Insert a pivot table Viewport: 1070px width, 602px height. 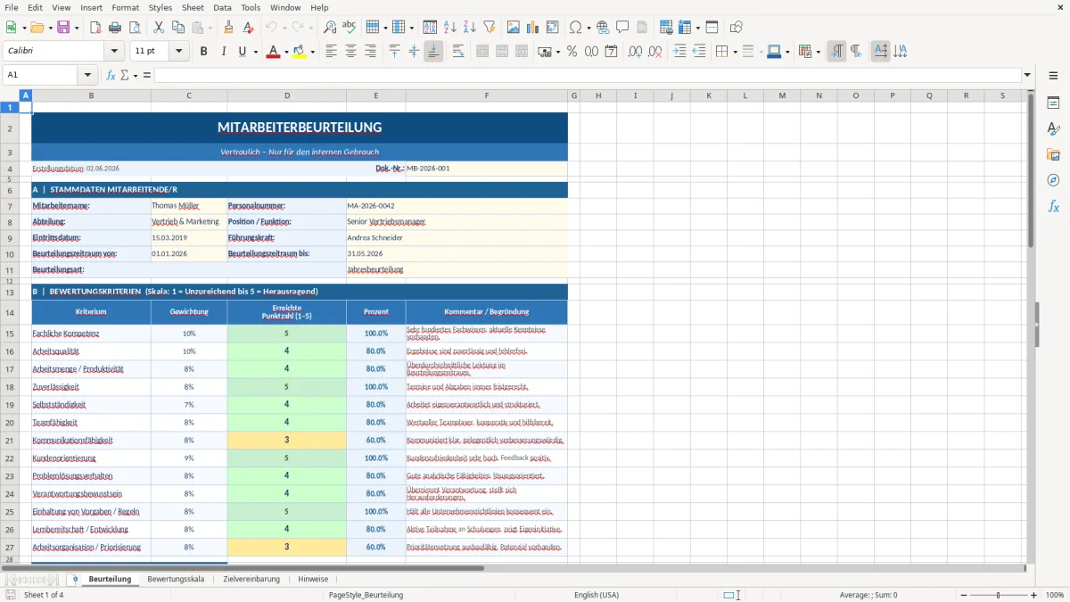pyautogui.click(x=552, y=28)
